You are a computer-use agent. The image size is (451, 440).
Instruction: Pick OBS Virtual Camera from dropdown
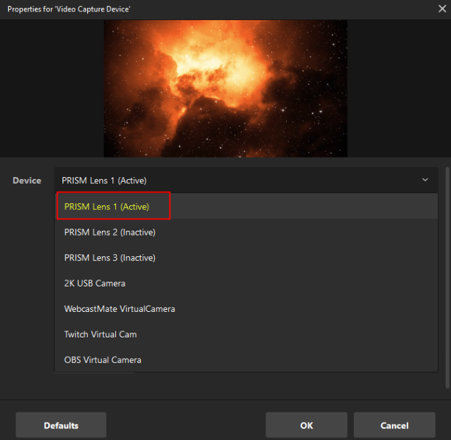pos(103,360)
